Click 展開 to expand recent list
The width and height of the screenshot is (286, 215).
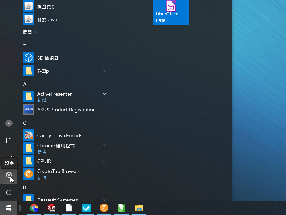30,32
